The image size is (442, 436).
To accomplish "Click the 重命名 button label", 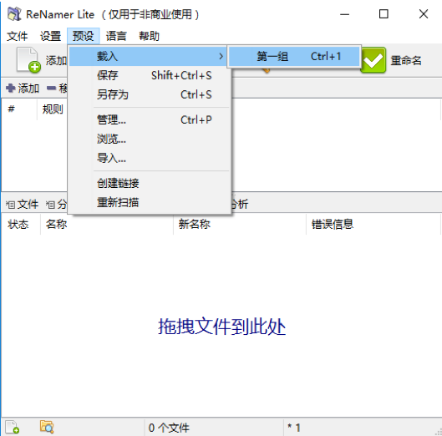I will pos(406,60).
